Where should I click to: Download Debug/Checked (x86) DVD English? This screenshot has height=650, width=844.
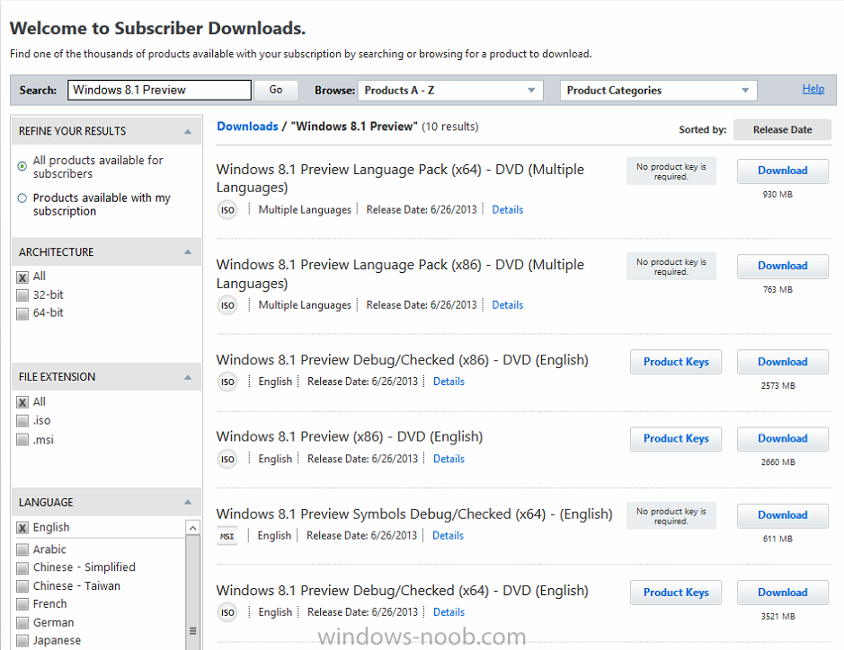pyautogui.click(x=783, y=362)
